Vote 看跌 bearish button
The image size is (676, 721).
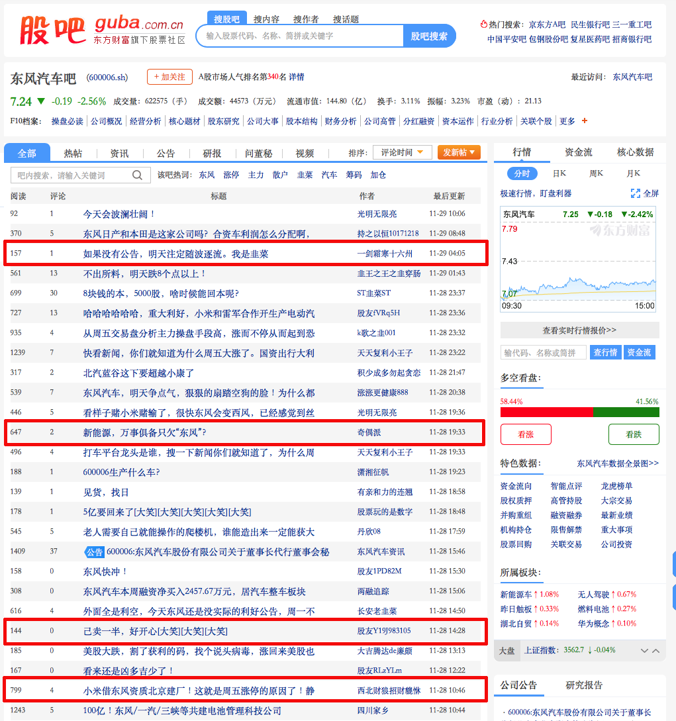(x=634, y=434)
